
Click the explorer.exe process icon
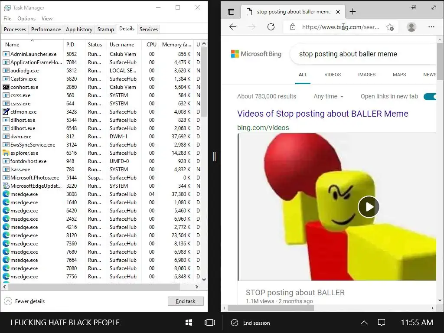point(6,153)
